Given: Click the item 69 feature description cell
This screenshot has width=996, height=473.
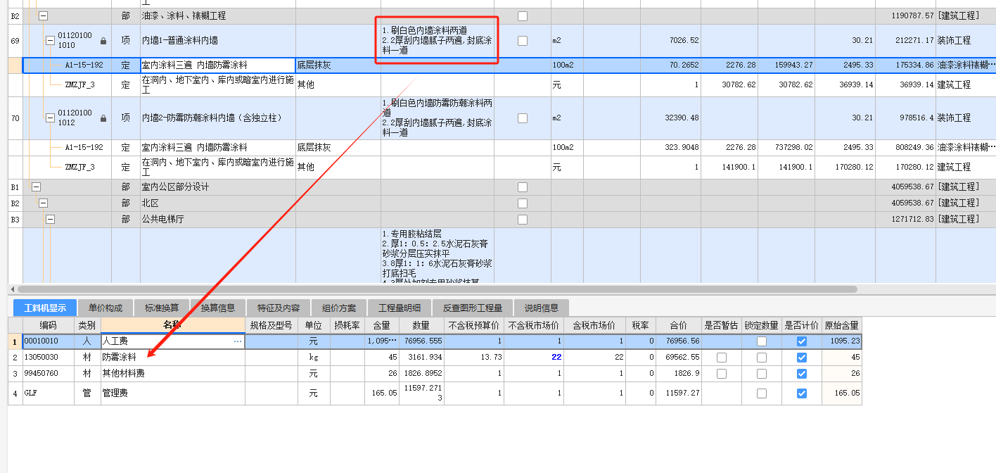Looking at the screenshot, I should [x=438, y=41].
